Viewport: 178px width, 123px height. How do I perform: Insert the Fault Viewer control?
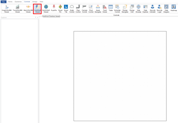(105, 9)
